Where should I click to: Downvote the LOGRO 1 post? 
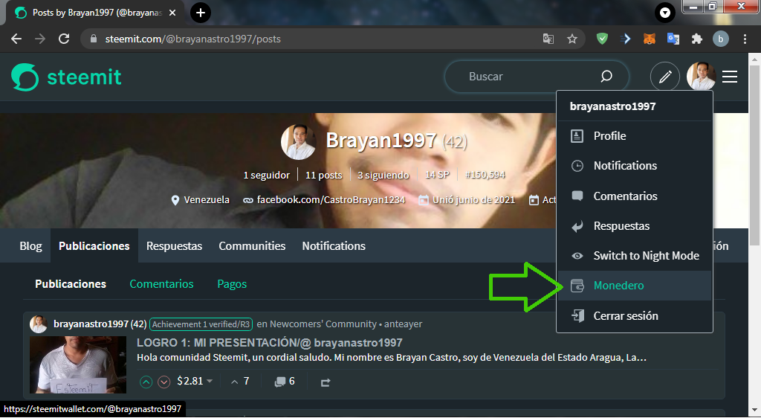click(x=164, y=382)
